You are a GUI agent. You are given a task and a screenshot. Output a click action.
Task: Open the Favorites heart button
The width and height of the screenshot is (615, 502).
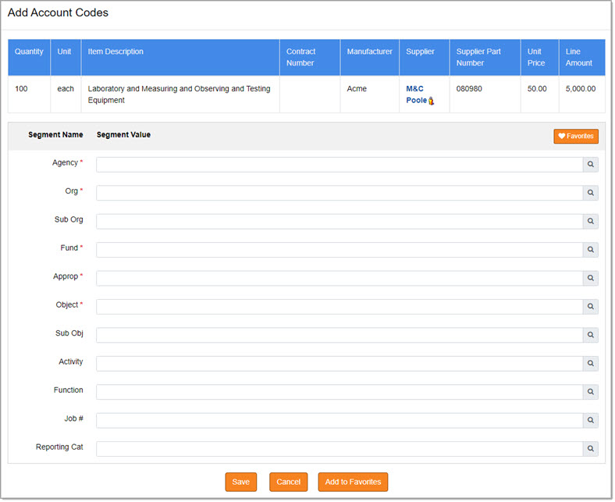[x=576, y=136]
